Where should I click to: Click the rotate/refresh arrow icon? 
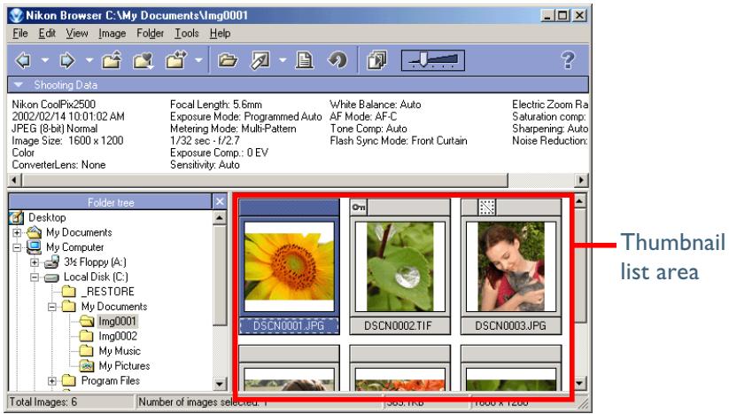[x=337, y=60]
